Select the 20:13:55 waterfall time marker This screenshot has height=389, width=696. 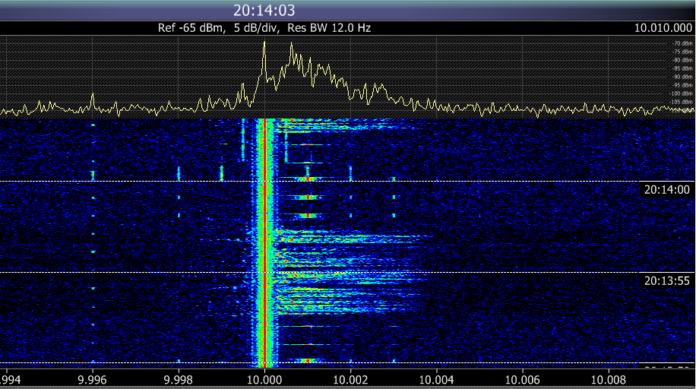point(666,280)
